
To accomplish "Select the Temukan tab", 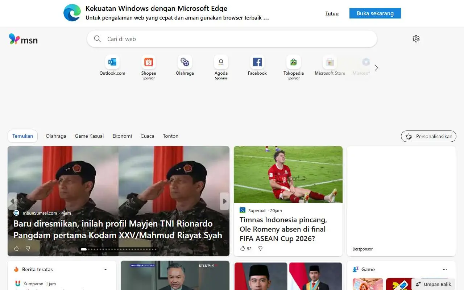I will click(x=22, y=136).
